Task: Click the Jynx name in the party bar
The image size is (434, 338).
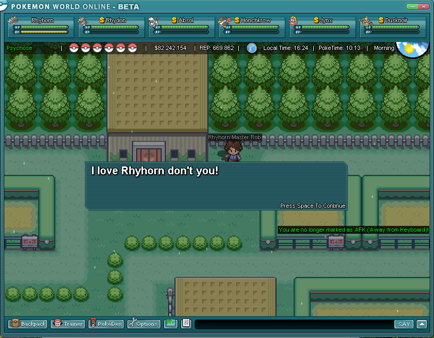Action: click(326, 21)
